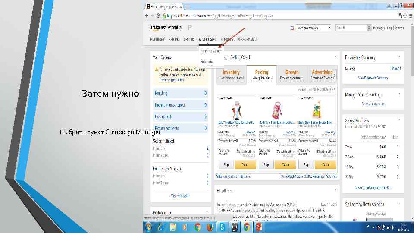Open the Unshipped orders row showing 3
Screen dimensions: 414x233
point(180,116)
